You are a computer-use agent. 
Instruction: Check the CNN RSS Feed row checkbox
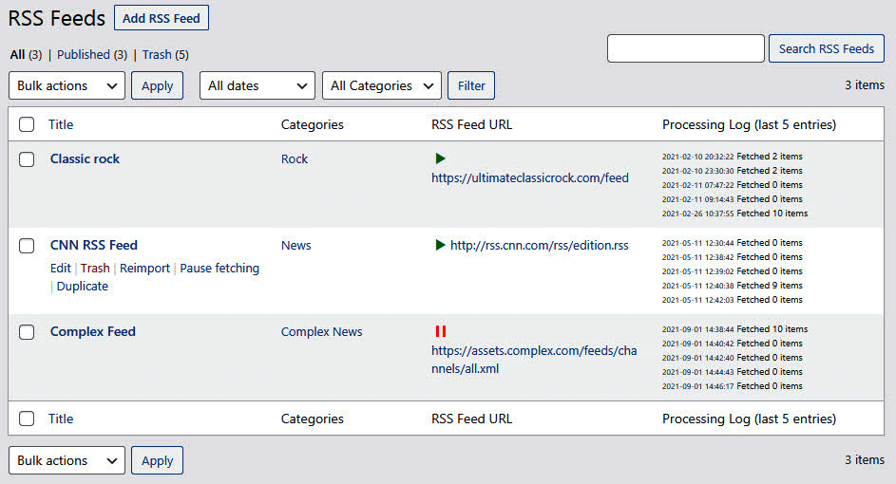[x=27, y=246]
